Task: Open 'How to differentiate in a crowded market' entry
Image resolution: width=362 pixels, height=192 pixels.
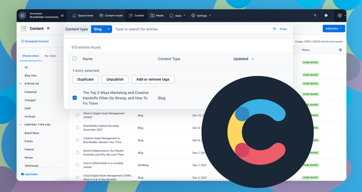Action: [103, 165]
